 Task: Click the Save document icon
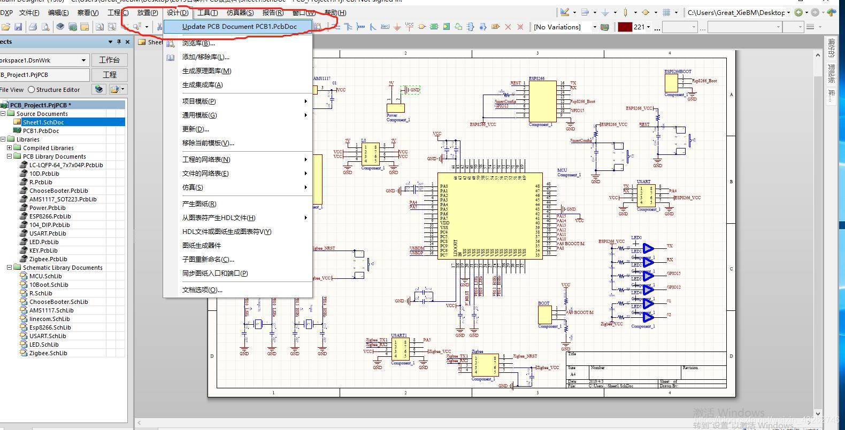(18, 27)
